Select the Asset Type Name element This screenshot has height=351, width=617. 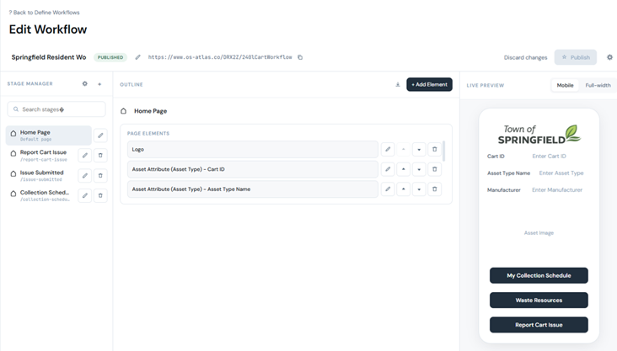(253, 189)
